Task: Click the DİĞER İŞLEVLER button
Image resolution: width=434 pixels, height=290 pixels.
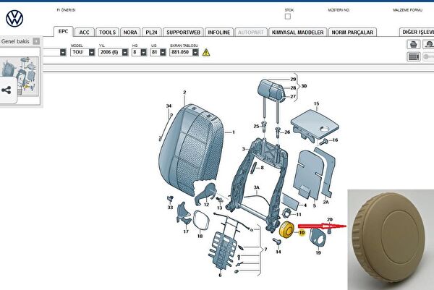Action: tap(417, 33)
